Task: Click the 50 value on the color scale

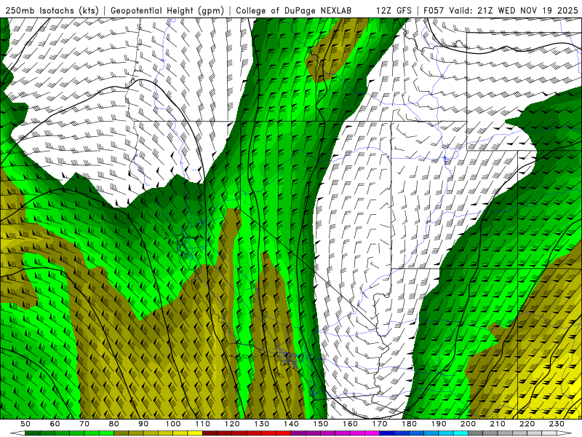Action: click(x=25, y=424)
